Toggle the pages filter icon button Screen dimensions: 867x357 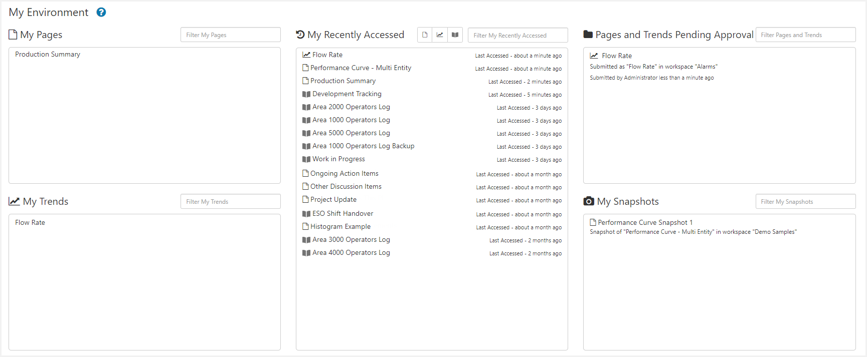[x=425, y=35]
